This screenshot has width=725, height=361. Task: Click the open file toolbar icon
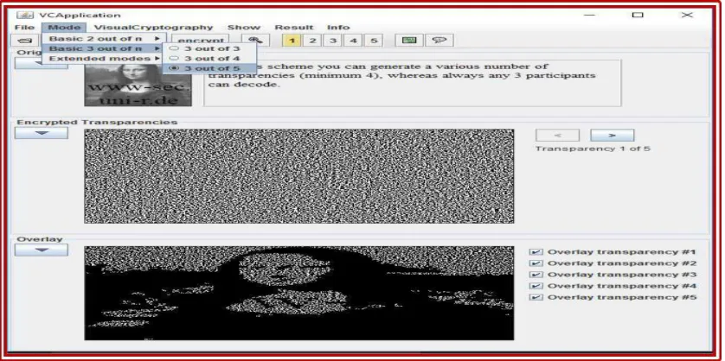coord(24,41)
